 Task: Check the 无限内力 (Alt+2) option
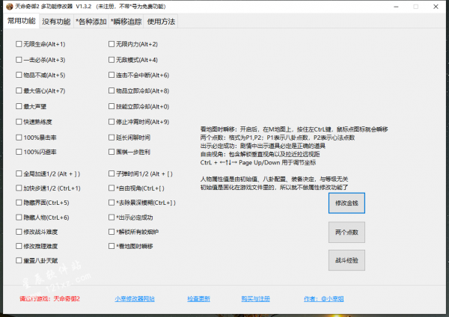(x=112, y=44)
